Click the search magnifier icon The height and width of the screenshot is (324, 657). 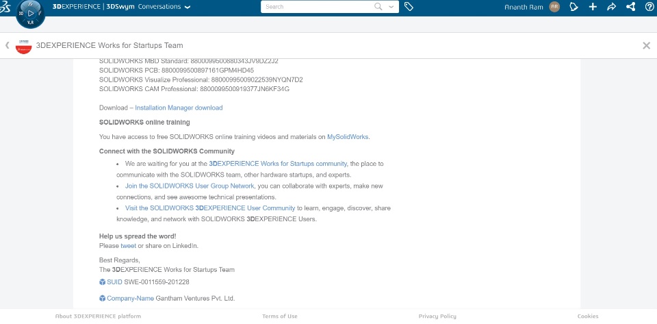pos(378,7)
